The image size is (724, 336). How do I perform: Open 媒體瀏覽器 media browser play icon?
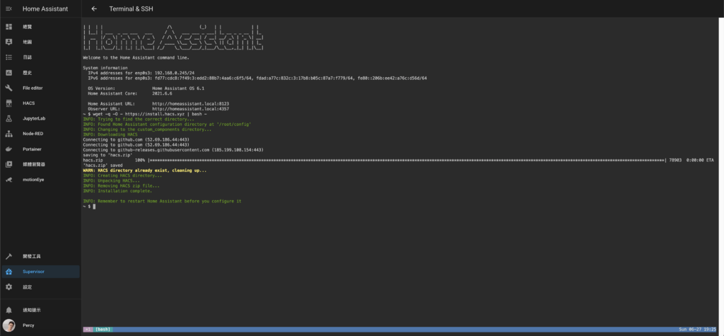point(8,164)
